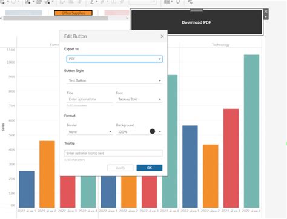Select the red bar in Technology pane
This screenshot has width=287, height=219.
pos(231,158)
